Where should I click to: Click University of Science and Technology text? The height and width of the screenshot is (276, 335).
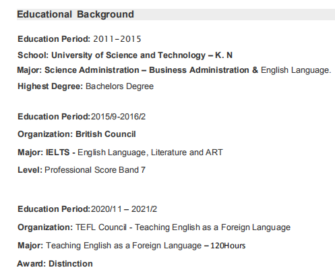[x=129, y=55]
